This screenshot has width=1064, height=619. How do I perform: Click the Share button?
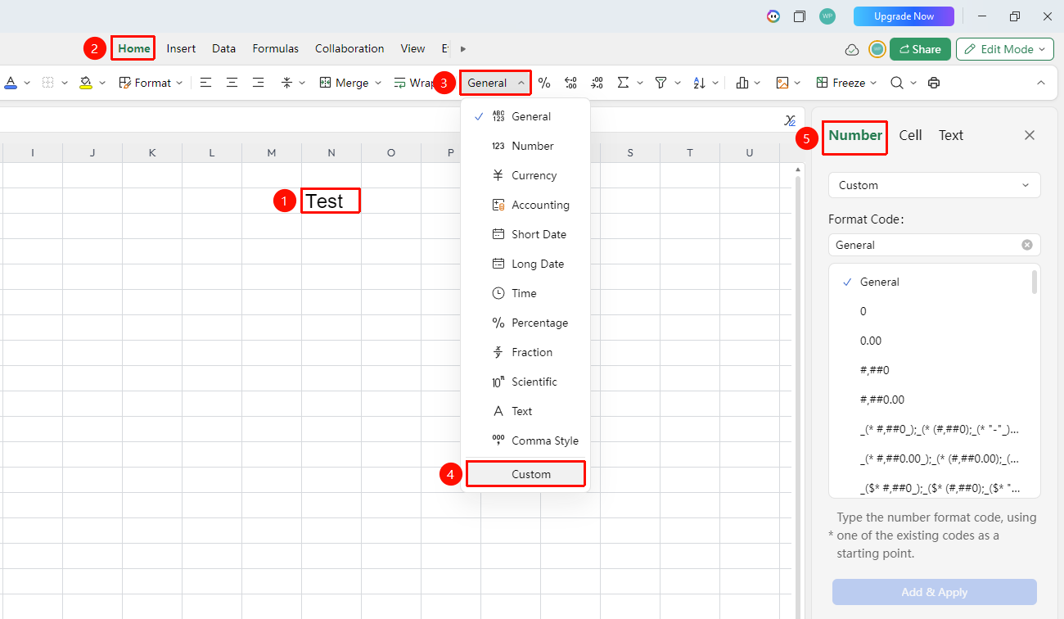[x=920, y=49]
